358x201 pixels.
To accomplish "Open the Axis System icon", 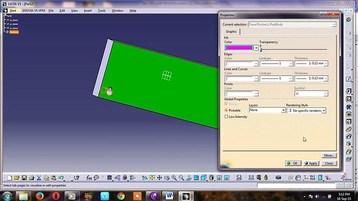I will (x=305, y=178).
